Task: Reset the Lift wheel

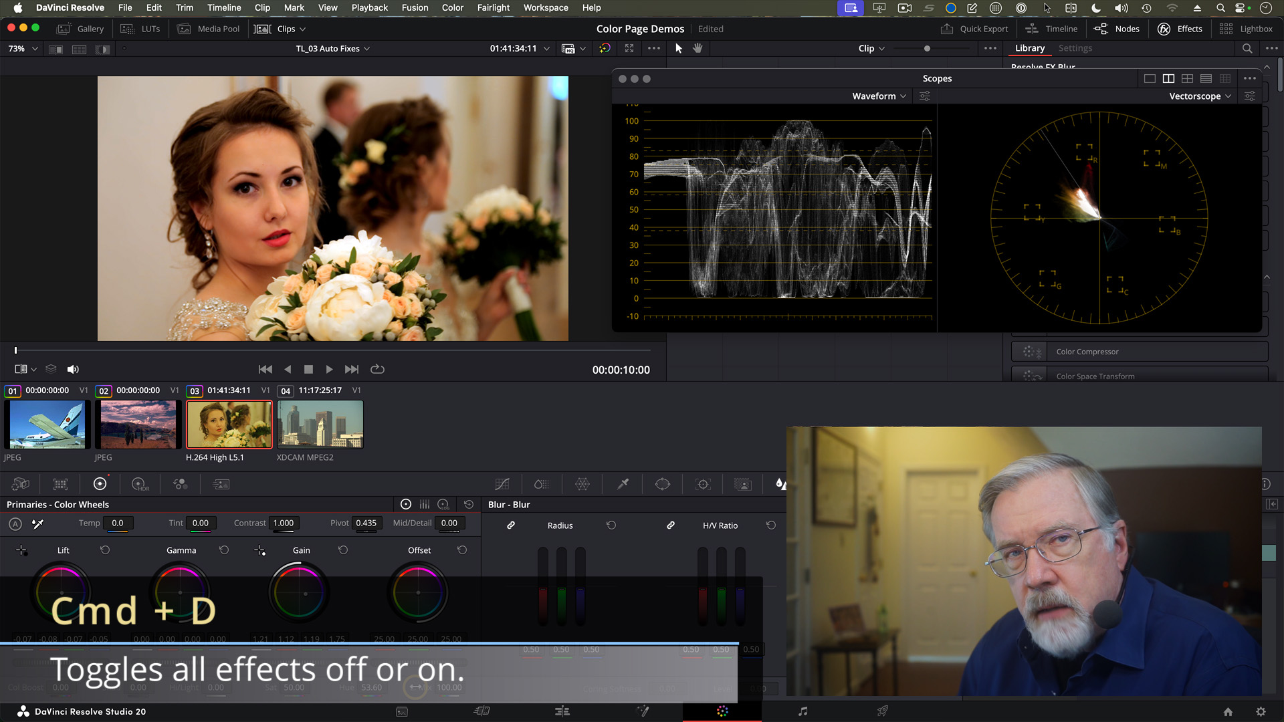Action: pyautogui.click(x=105, y=550)
